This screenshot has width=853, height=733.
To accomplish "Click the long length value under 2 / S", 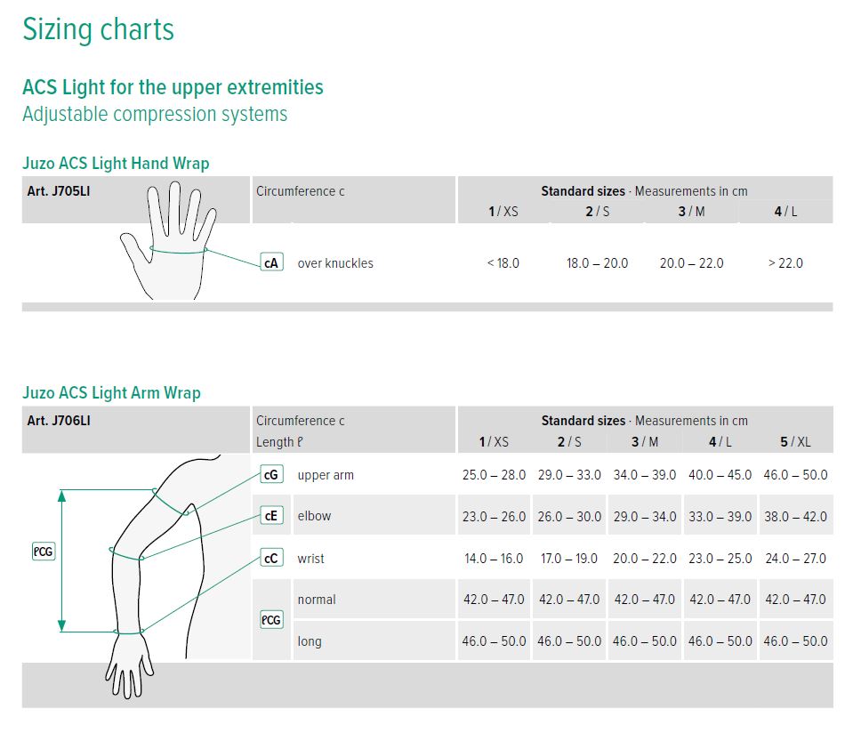I will coord(569,641).
